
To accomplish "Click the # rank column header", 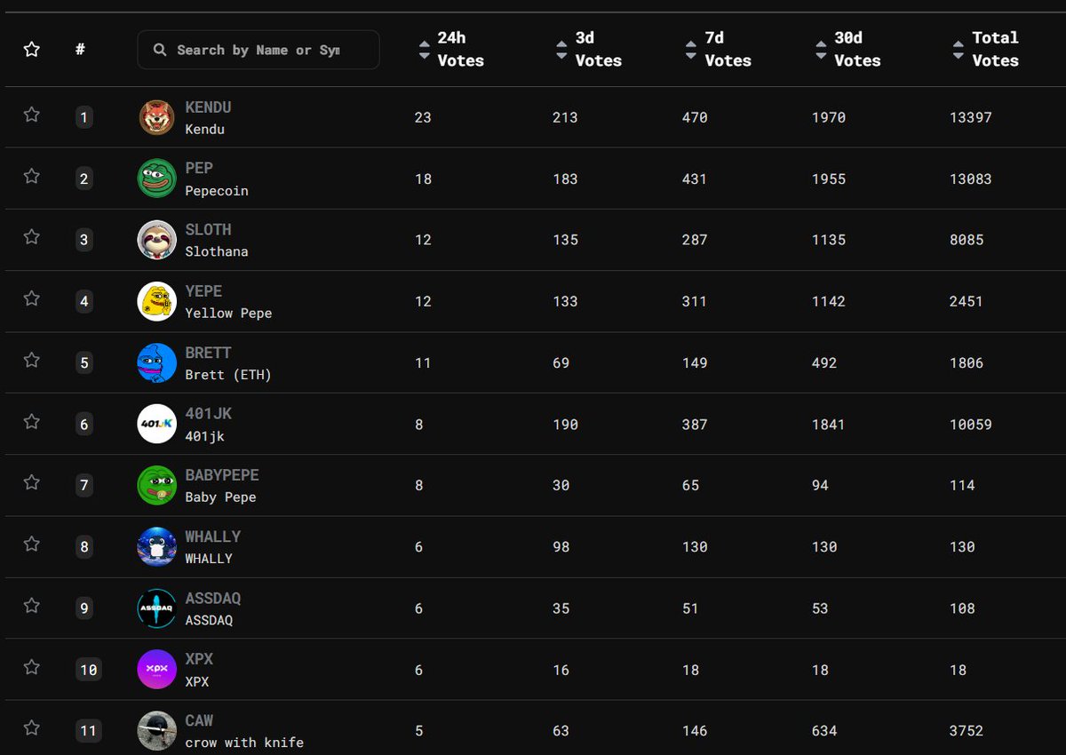I will [80, 50].
